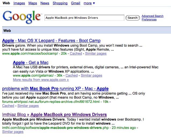
Task: Click the 'A Mac has USB drivers' snippet
Action: 86,69
